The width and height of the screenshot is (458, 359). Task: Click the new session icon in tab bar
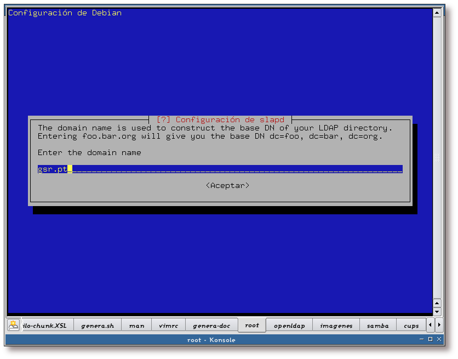(x=13, y=325)
